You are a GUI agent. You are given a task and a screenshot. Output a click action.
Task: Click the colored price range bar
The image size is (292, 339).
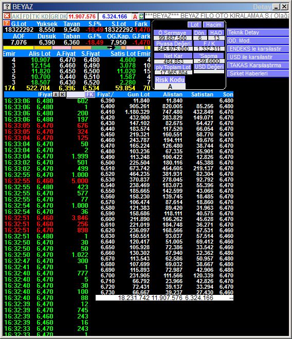[x=77, y=48]
